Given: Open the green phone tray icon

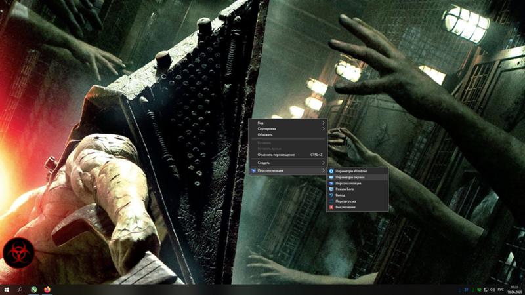Looking at the screenshot, I should click(x=479, y=290).
